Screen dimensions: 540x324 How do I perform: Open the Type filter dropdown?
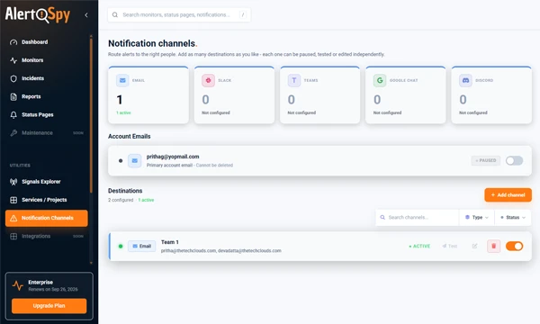click(x=477, y=218)
